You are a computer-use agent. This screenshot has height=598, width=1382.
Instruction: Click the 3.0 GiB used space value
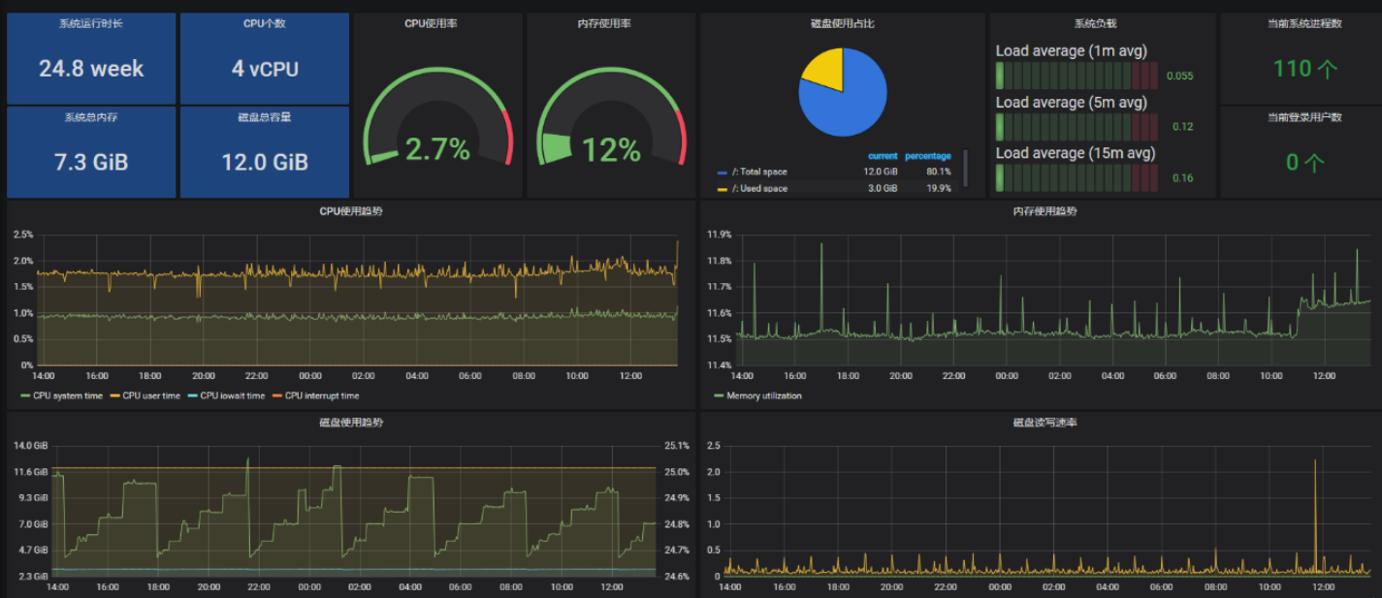[883, 188]
